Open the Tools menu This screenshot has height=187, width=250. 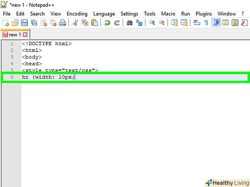tap(150, 14)
